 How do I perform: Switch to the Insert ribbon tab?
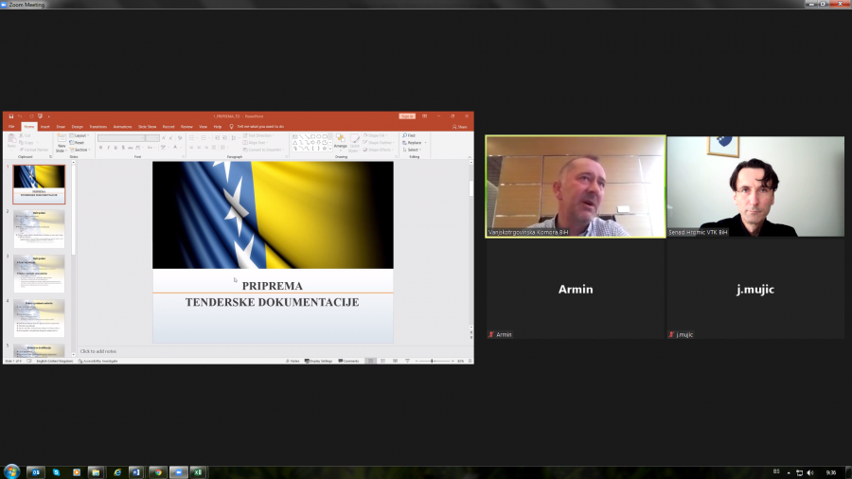tap(44, 126)
